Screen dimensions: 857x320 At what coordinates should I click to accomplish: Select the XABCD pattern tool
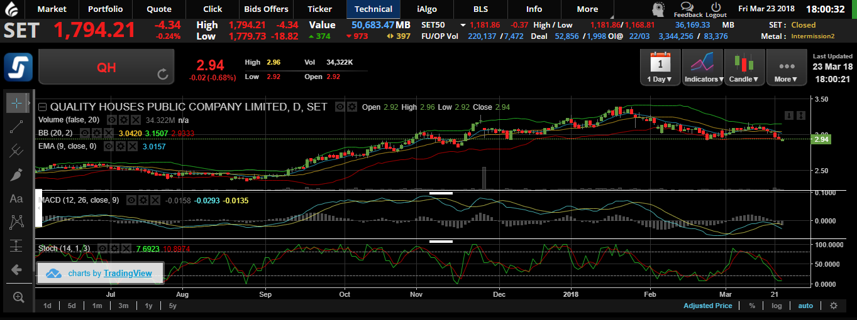17,222
